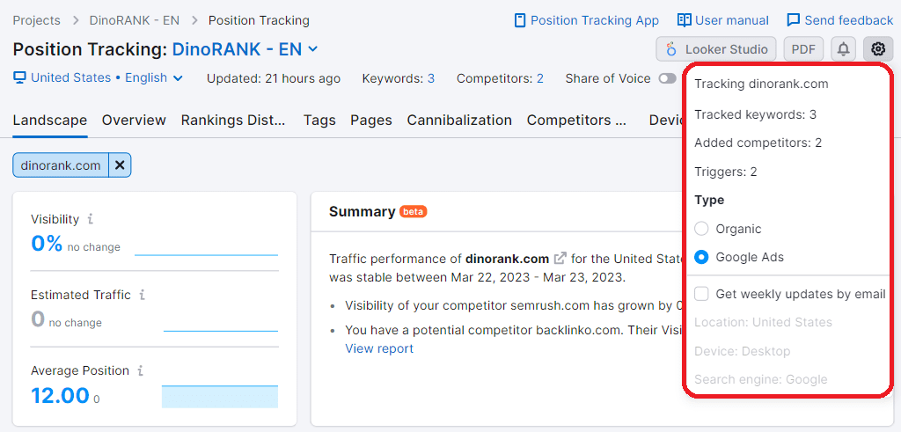Image resolution: width=901 pixels, height=432 pixels.
Task: Switch to the Overview tab
Action: 134,121
